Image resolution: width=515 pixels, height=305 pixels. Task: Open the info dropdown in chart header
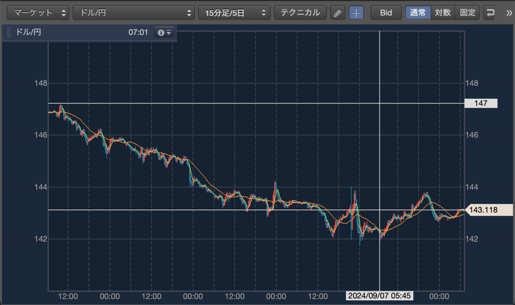pos(164,33)
